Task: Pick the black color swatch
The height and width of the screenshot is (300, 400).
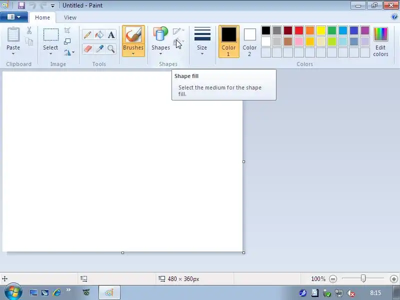Action: tap(266, 30)
